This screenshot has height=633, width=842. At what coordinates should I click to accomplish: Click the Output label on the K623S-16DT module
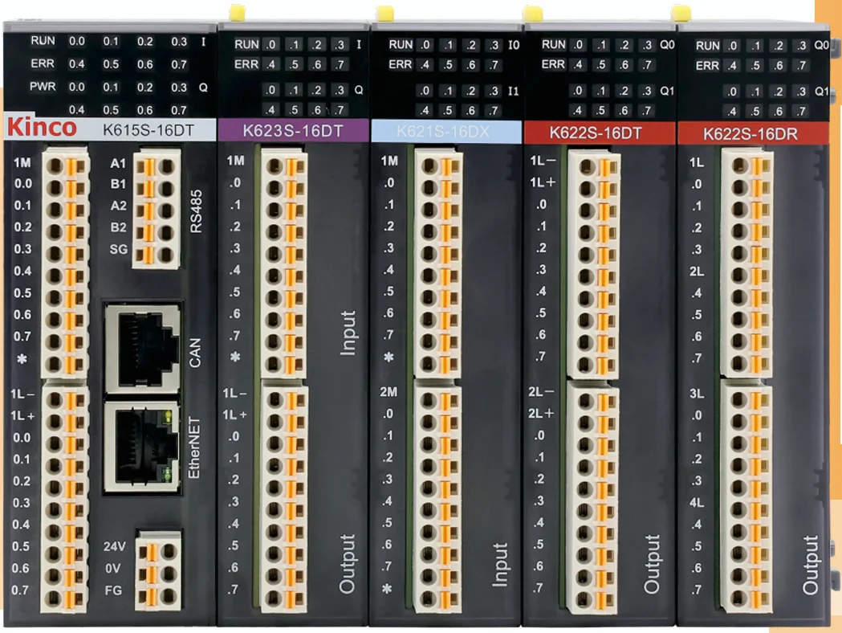(x=347, y=564)
